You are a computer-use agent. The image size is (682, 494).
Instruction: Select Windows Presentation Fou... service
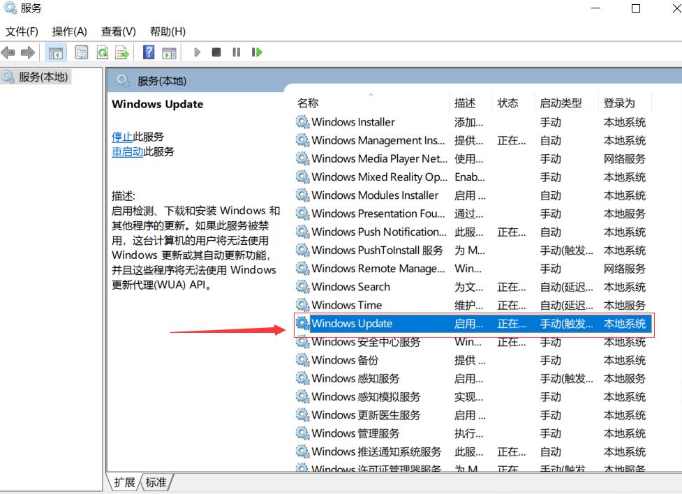click(x=473, y=214)
